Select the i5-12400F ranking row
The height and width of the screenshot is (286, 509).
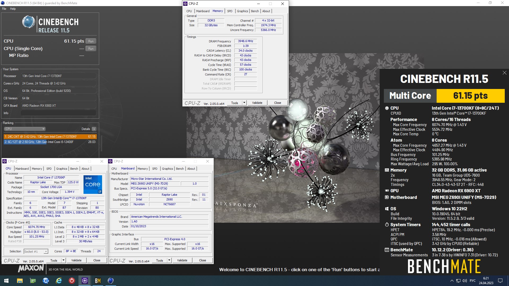pyautogui.click(x=50, y=142)
